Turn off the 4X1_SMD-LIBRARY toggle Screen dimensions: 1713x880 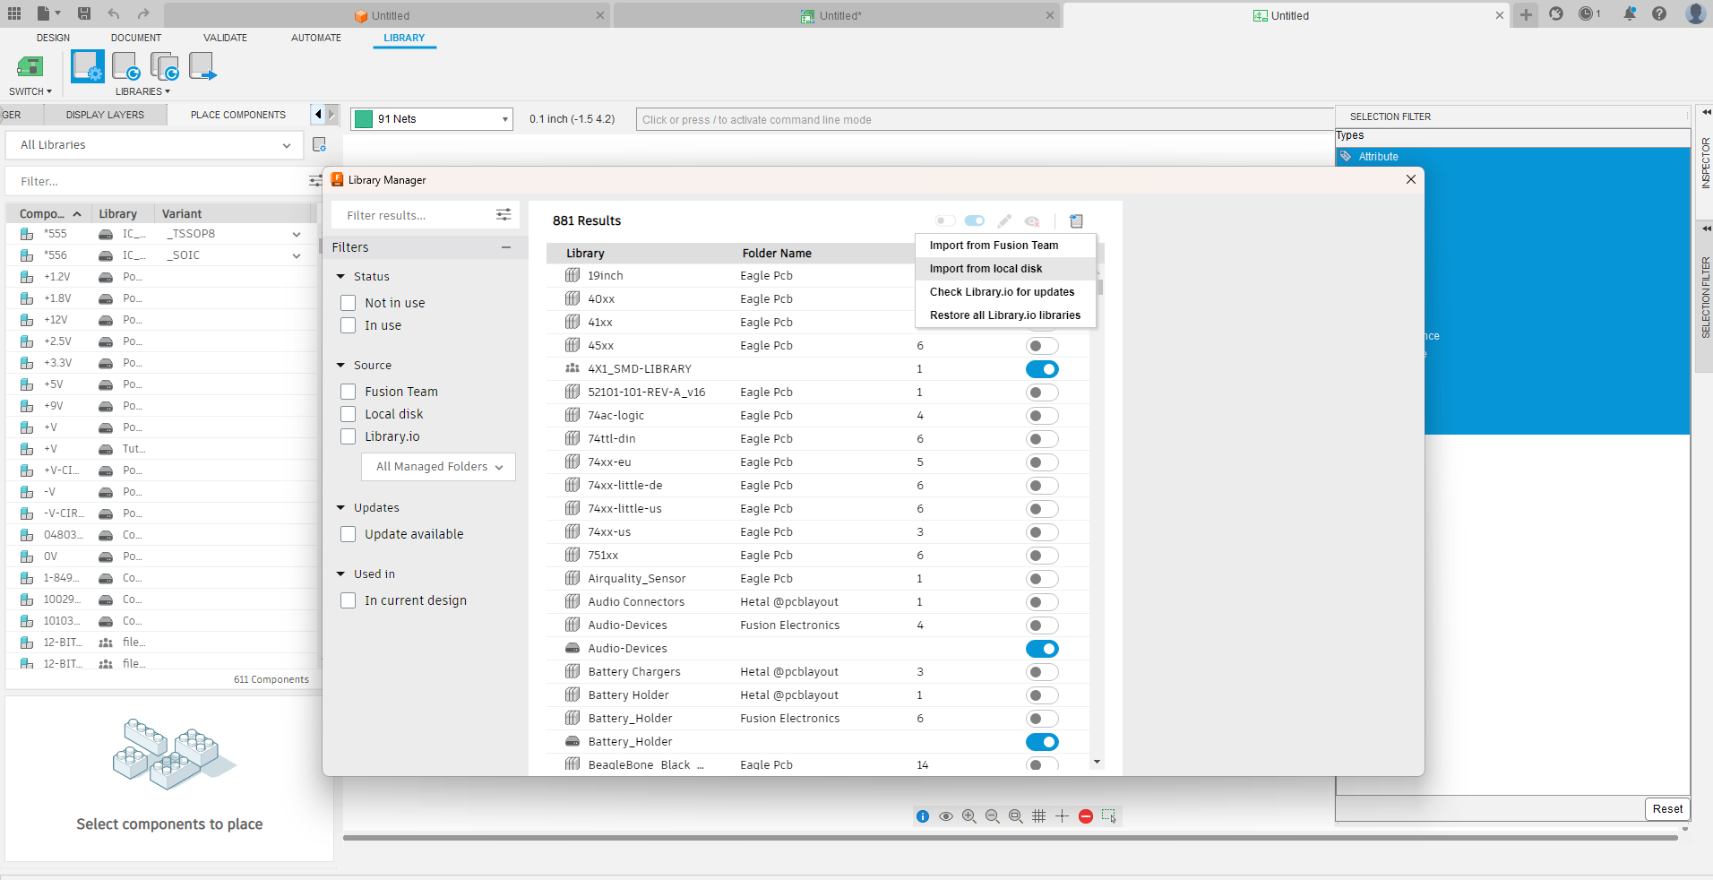pyautogui.click(x=1042, y=369)
